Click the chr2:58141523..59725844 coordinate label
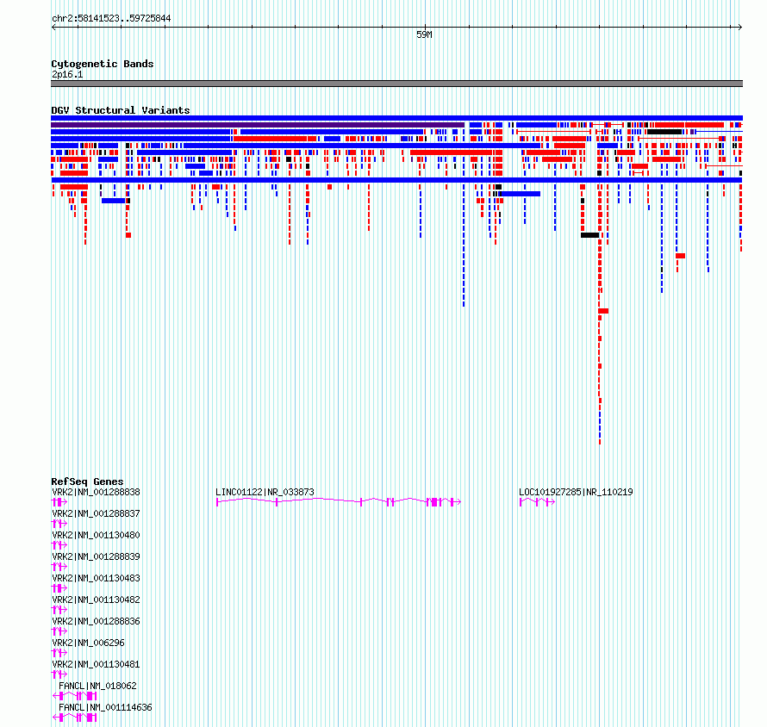767x727 pixels. tap(111, 19)
